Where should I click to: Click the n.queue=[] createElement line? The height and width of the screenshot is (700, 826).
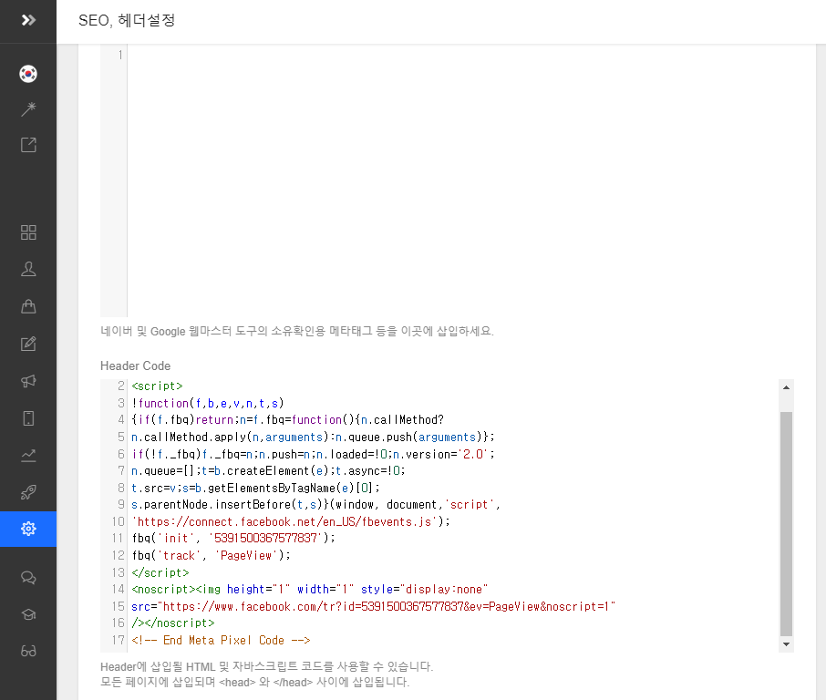[268, 471]
